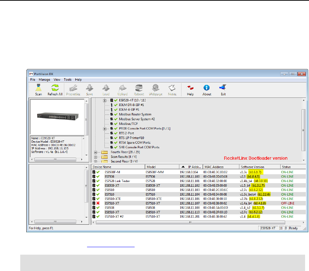
Task: Click the Scan toolbar icon
Action: (x=38, y=90)
